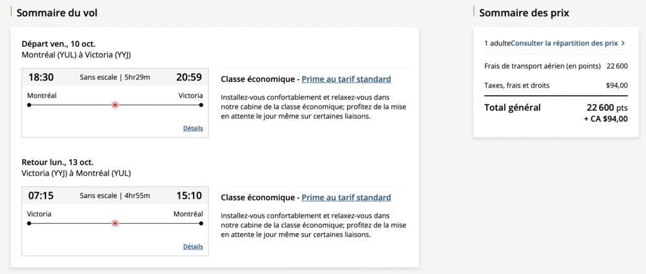
Task: Click the Victoria destination dot on outbound timeline
Action: 201,105
